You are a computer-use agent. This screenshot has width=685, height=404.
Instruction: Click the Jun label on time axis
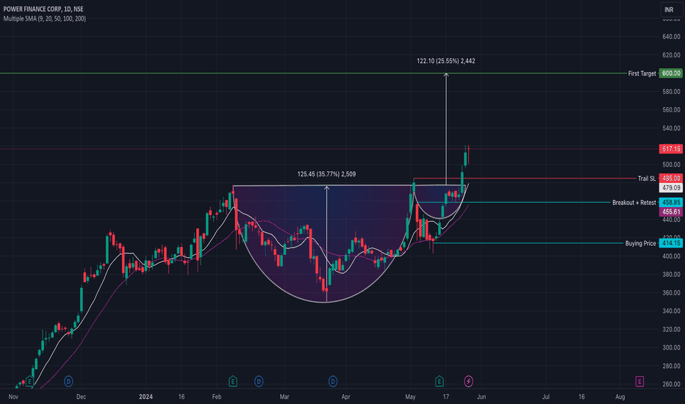(481, 397)
